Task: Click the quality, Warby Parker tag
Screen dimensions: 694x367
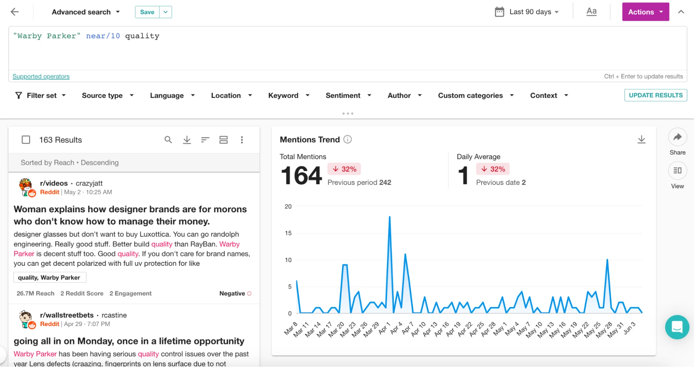Action: (50, 278)
